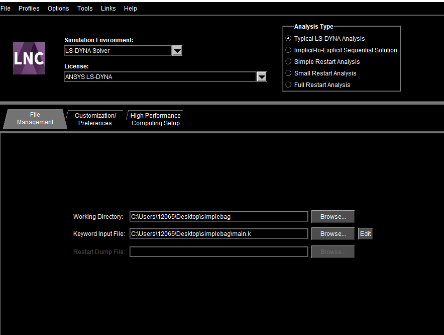444x335 pixels.
Task: Click the Working Directory label
Action: 98,217
